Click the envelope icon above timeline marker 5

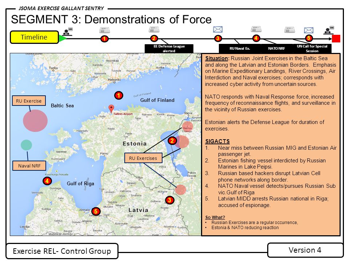pos(309,30)
